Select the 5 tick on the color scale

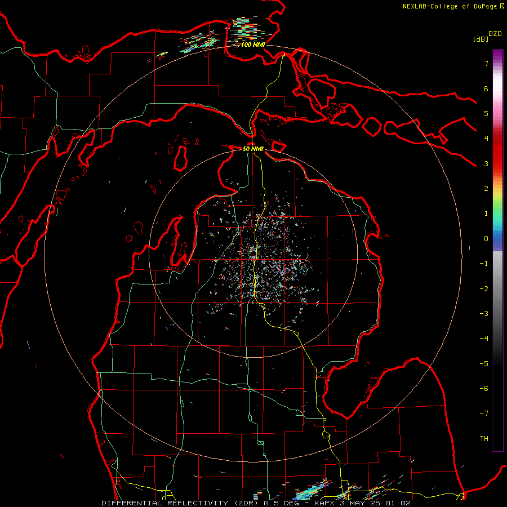coord(486,113)
